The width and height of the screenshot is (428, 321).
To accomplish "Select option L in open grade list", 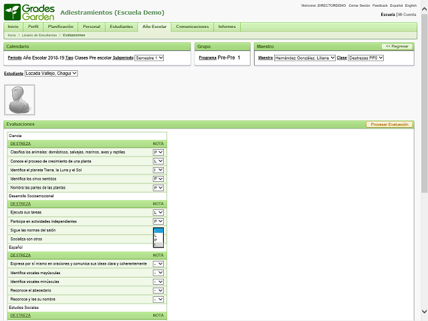I will point(156,235).
